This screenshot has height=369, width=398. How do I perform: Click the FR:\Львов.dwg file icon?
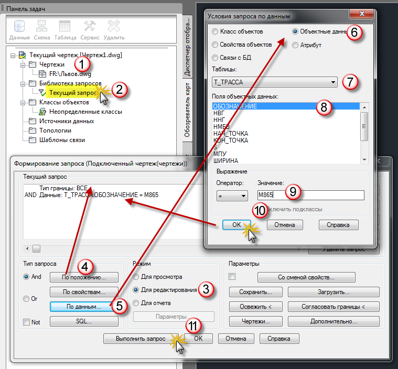click(x=42, y=74)
